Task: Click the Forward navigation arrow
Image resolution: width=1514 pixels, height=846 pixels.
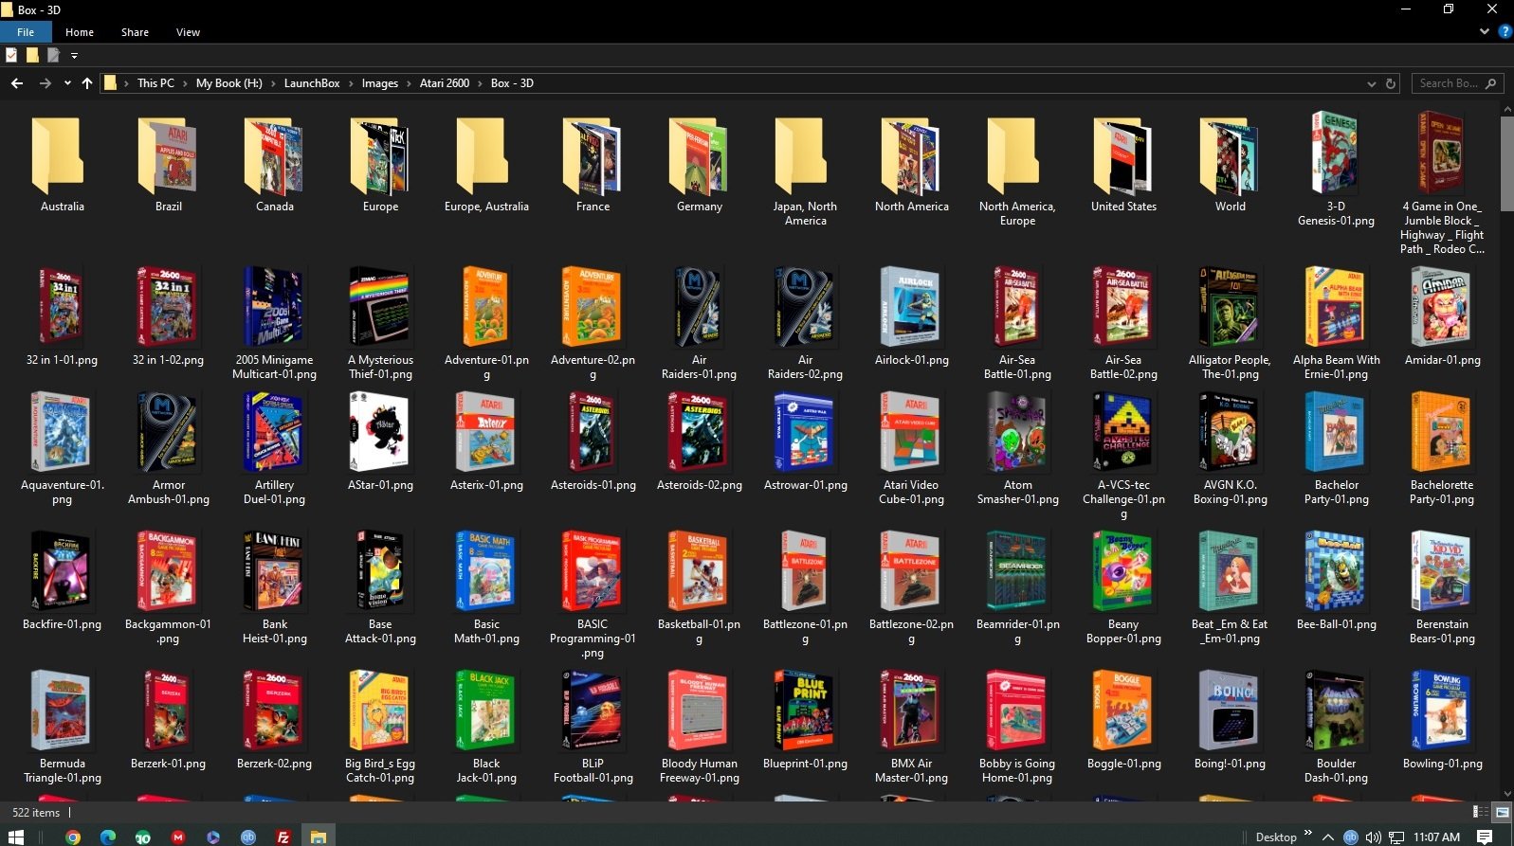Action: [45, 83]
